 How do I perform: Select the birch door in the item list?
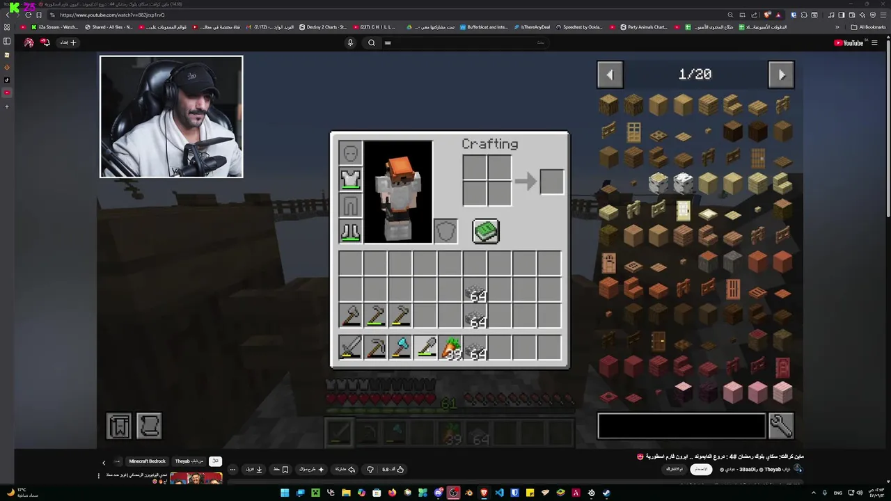(x=683, y=210)
